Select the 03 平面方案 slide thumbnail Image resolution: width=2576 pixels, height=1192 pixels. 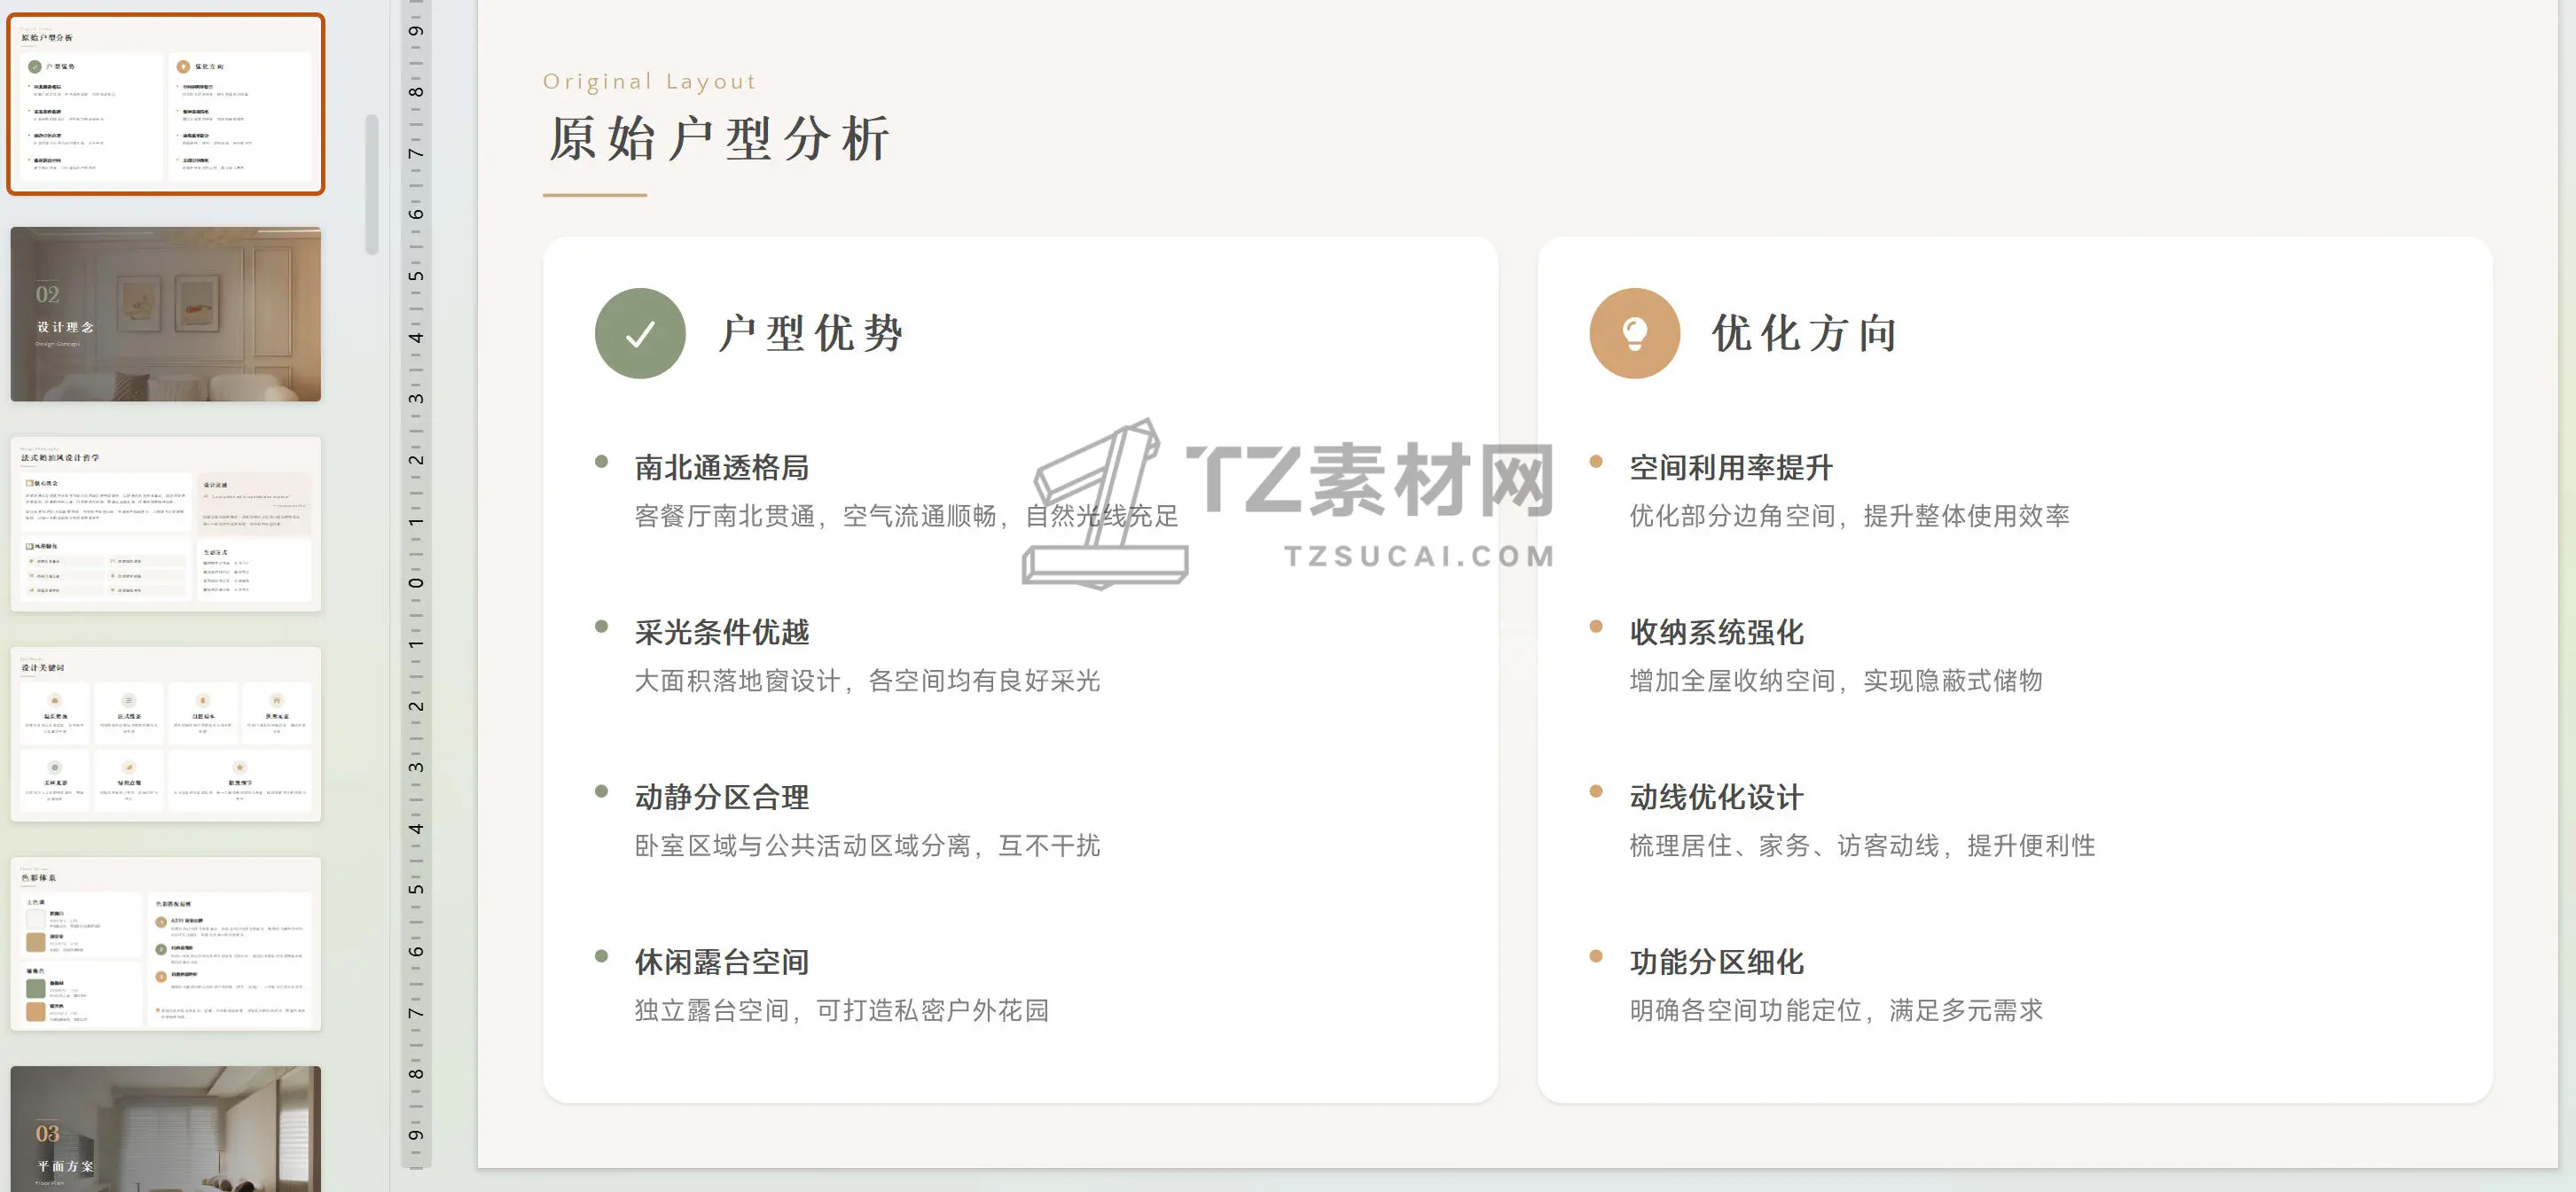[166, 1129]
